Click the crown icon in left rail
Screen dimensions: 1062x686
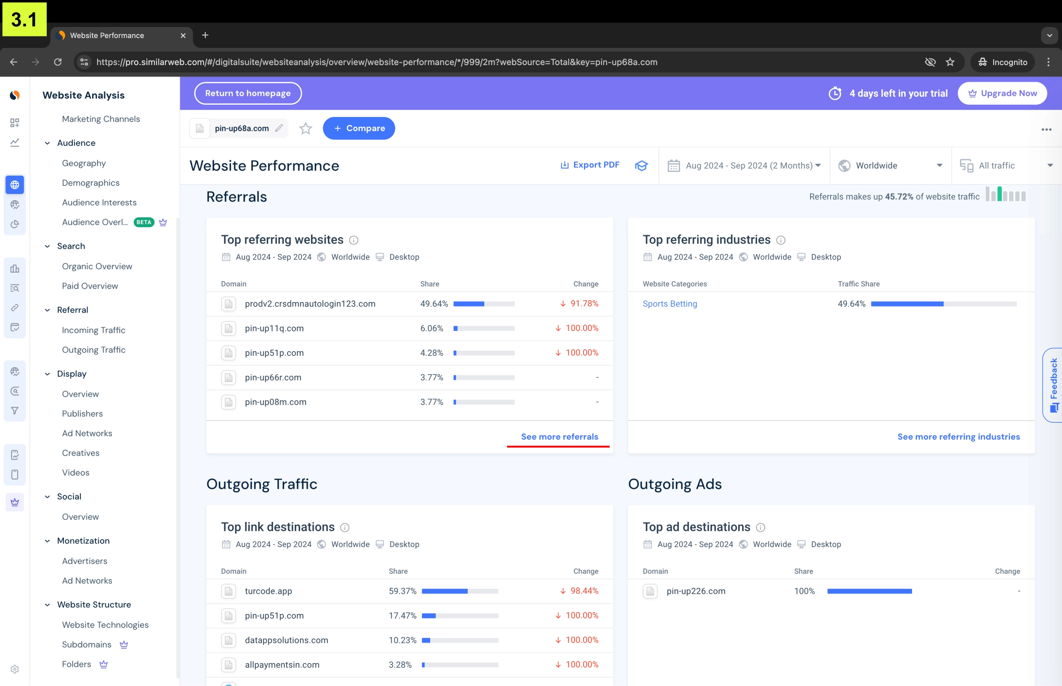(x=15, y=502)
